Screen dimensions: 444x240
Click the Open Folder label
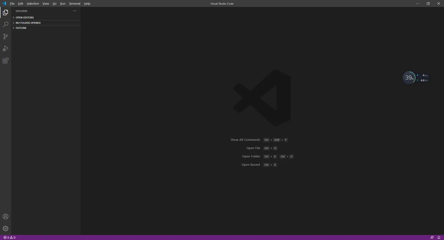(x=251, y=156)
